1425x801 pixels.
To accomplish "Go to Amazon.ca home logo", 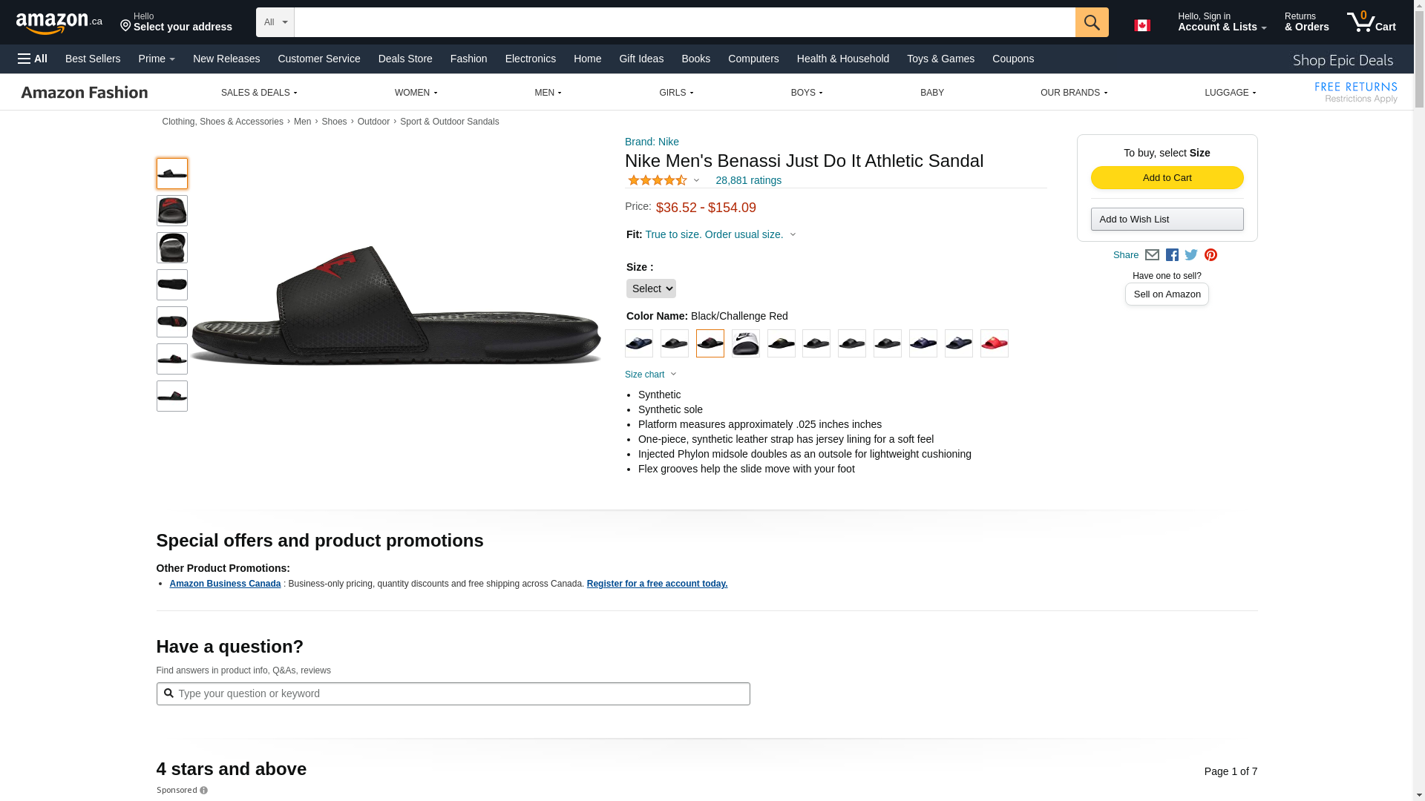I will [59, 23].
